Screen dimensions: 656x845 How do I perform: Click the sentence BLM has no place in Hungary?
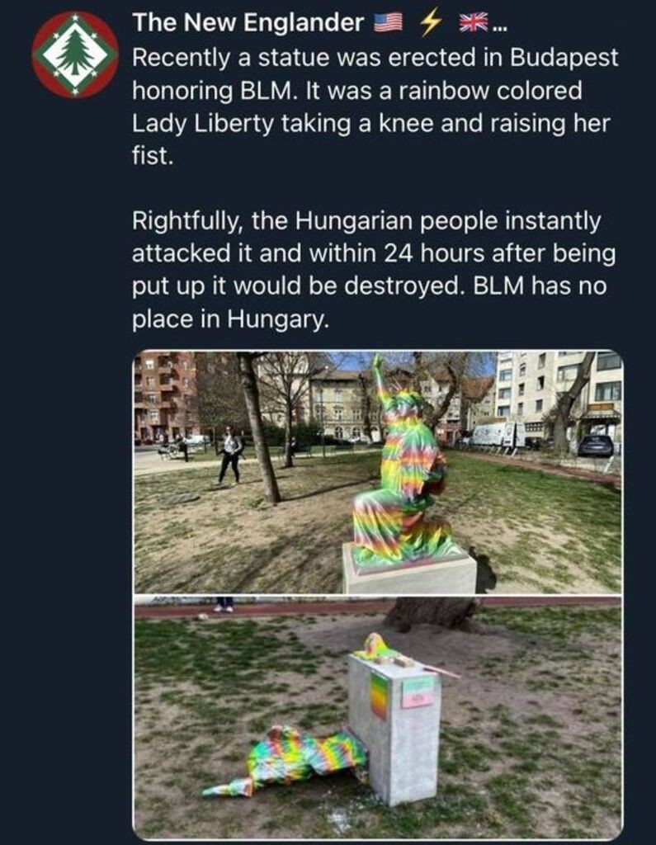pos(370,302)
